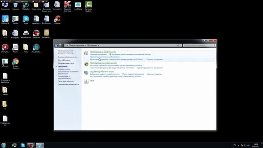The height and width of the screenshot is (148, 263).
Task: Expand dropdown after Программы breadcrumb
Action: click(98, 45)
